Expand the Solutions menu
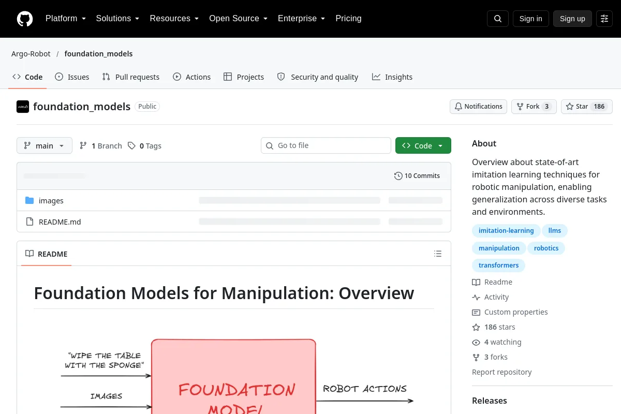The image size is (621, 414). tap(117, 19)
